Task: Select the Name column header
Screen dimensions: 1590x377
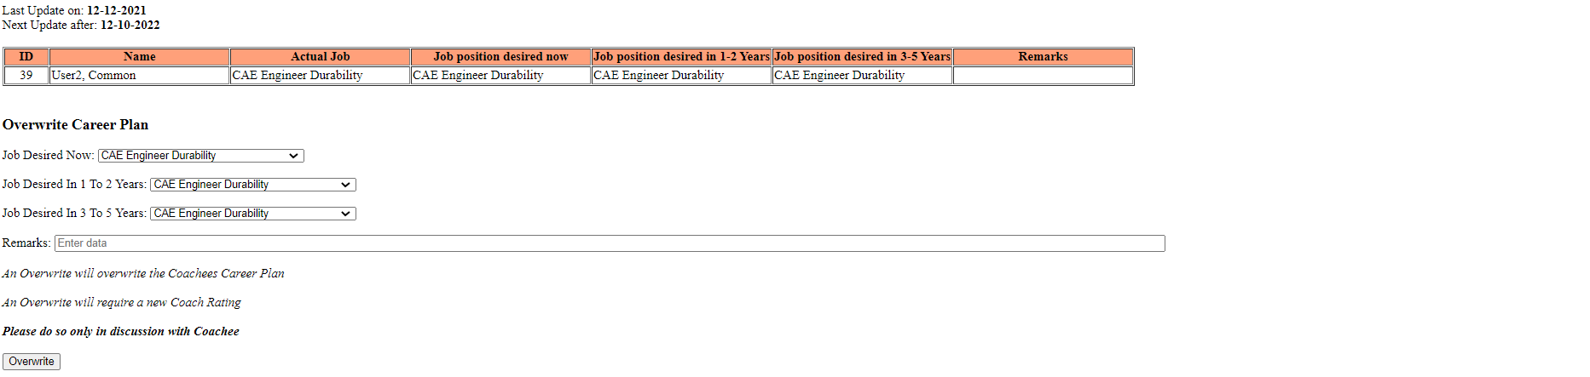Action: click(x=140, y=57)
